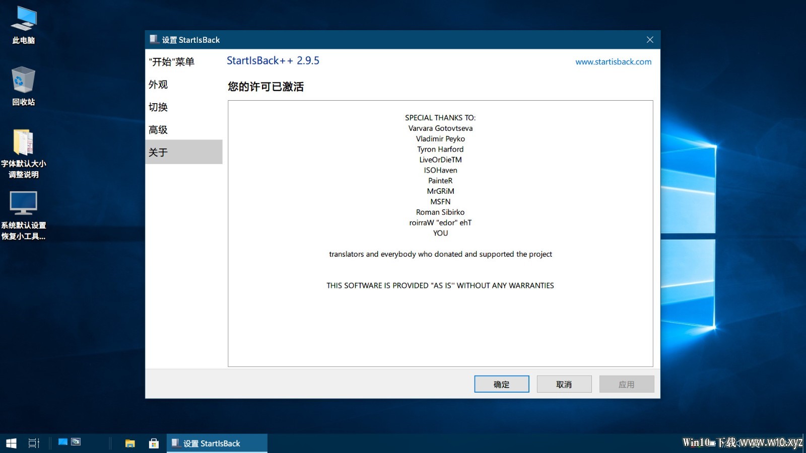Click the name Vladimir Peyko

pyautogui.click(x=440, y=138)
